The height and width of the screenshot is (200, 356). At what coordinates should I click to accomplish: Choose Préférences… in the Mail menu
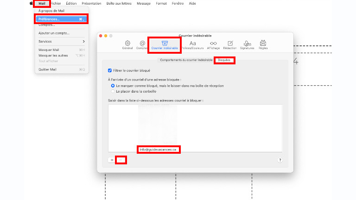[61, 19]
